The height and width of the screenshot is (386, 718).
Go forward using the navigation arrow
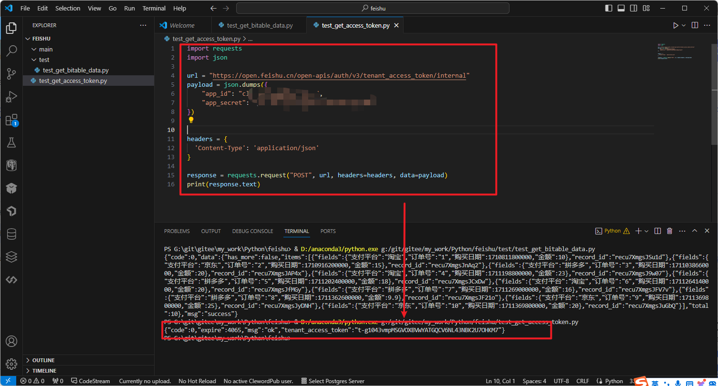226,8
